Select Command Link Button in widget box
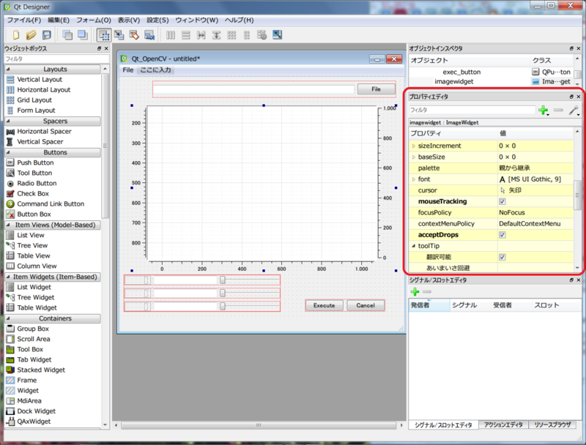 [51, 203]
